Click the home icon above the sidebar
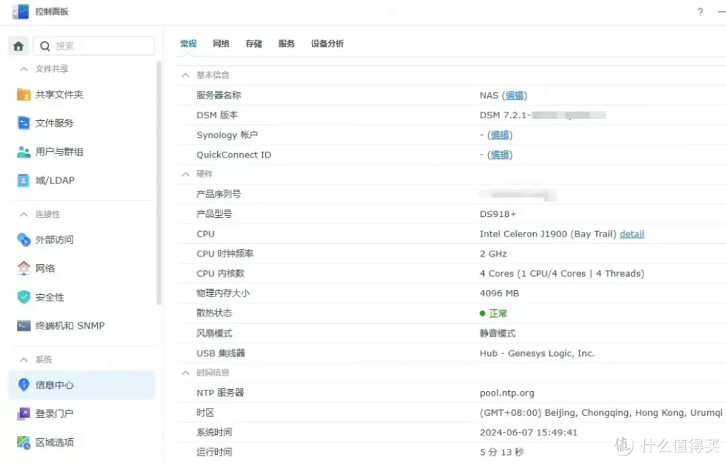Screen dimensions: 726x463 tap(17, 45)
